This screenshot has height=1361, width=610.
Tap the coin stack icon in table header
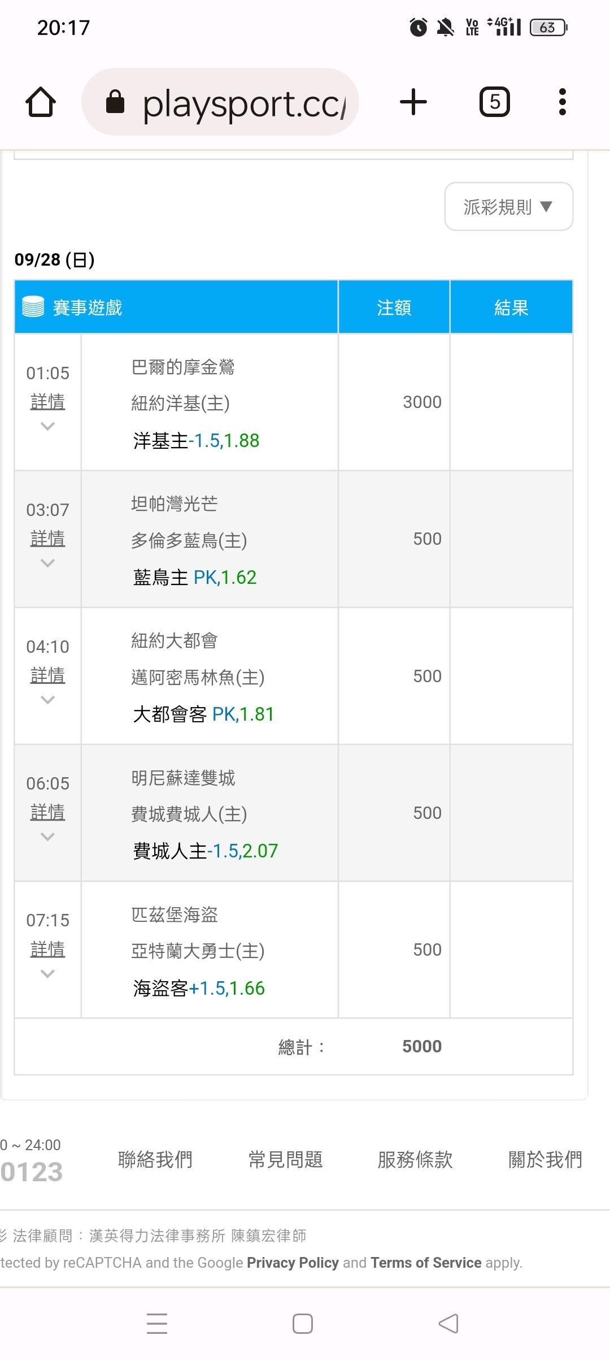pos(33,307)
